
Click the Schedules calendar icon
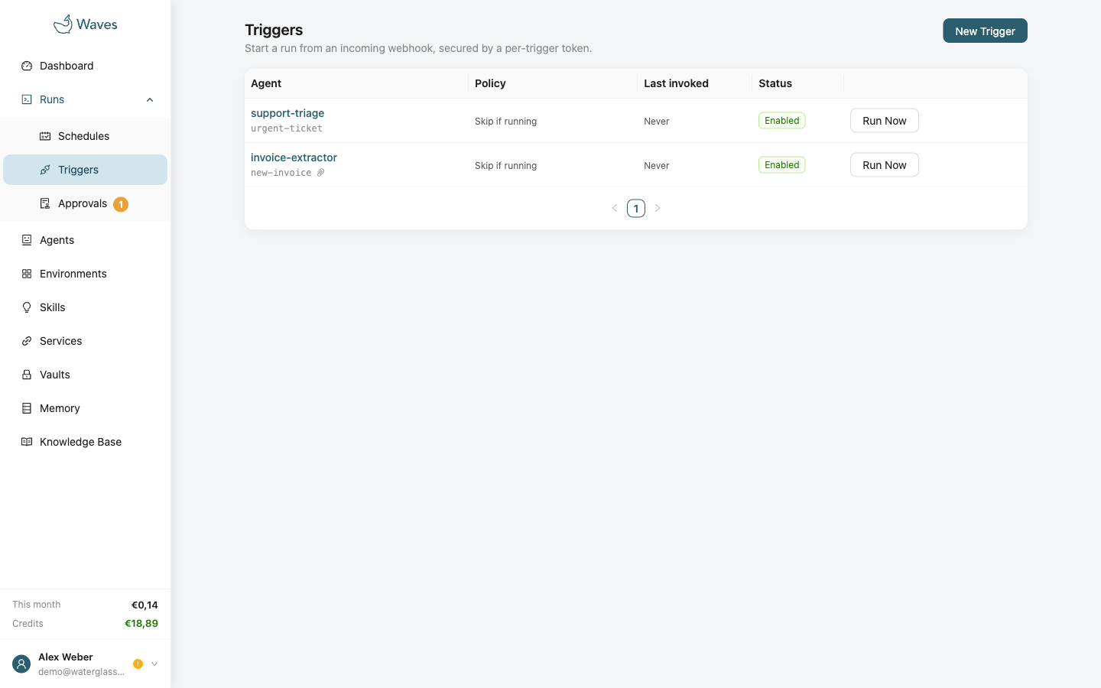coord(45,136)
